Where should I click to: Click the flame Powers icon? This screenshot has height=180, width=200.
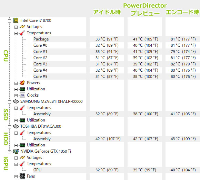pos(22,83)
